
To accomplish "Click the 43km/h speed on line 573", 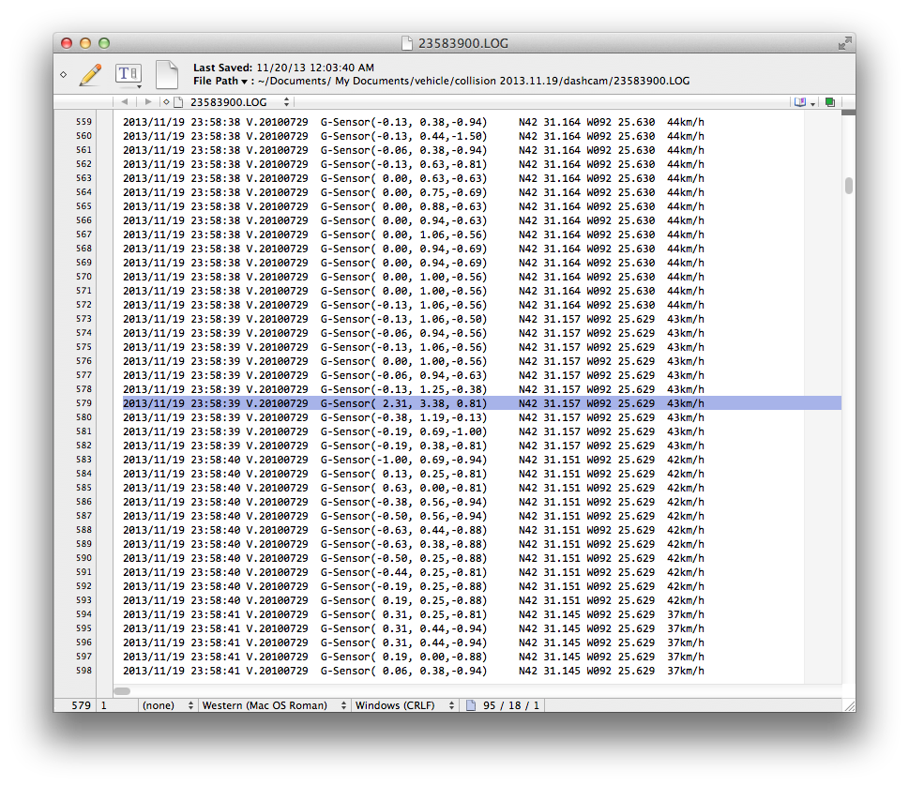I will pyautogui.click(x=685, y=319).
